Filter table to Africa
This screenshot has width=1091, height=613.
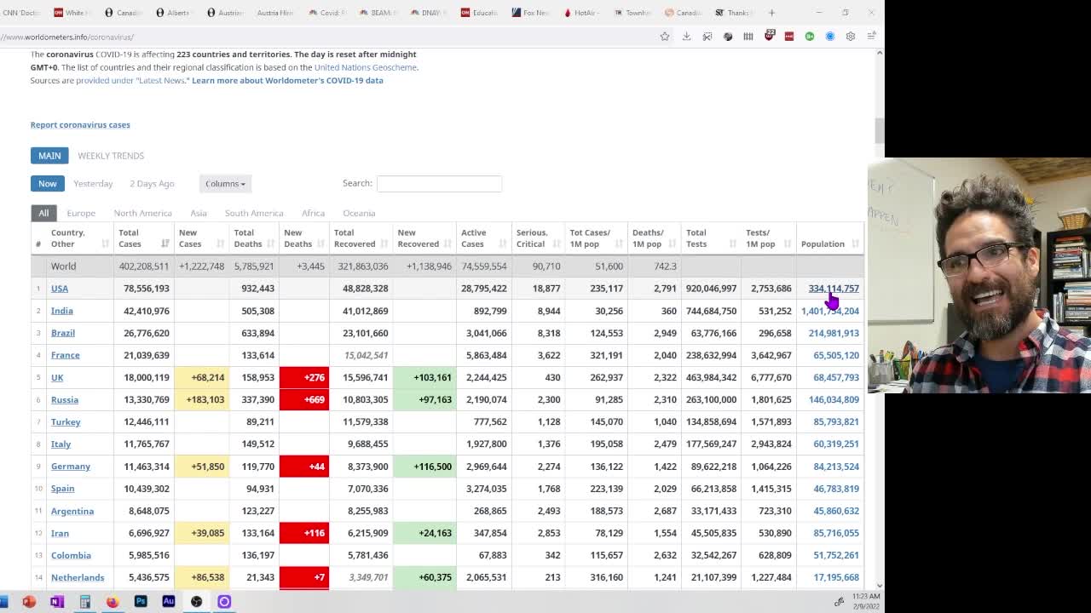pyautogui.click(x=313, y=213)
